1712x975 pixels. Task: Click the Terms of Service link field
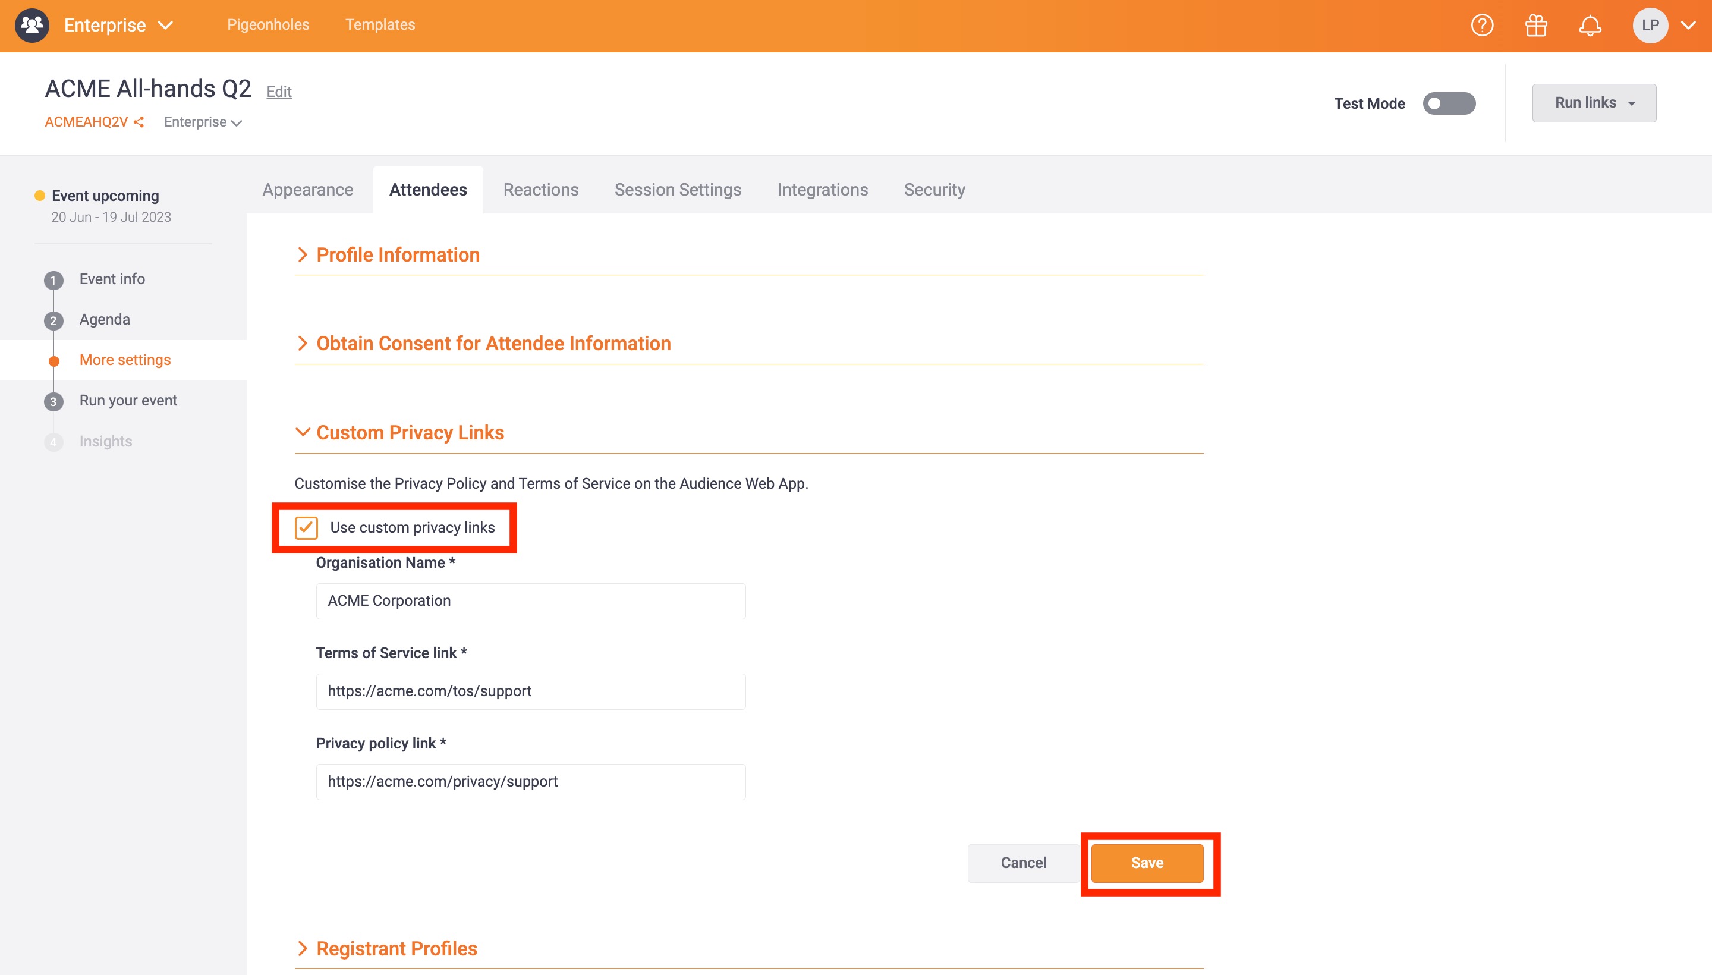click(x=530, y=691)
